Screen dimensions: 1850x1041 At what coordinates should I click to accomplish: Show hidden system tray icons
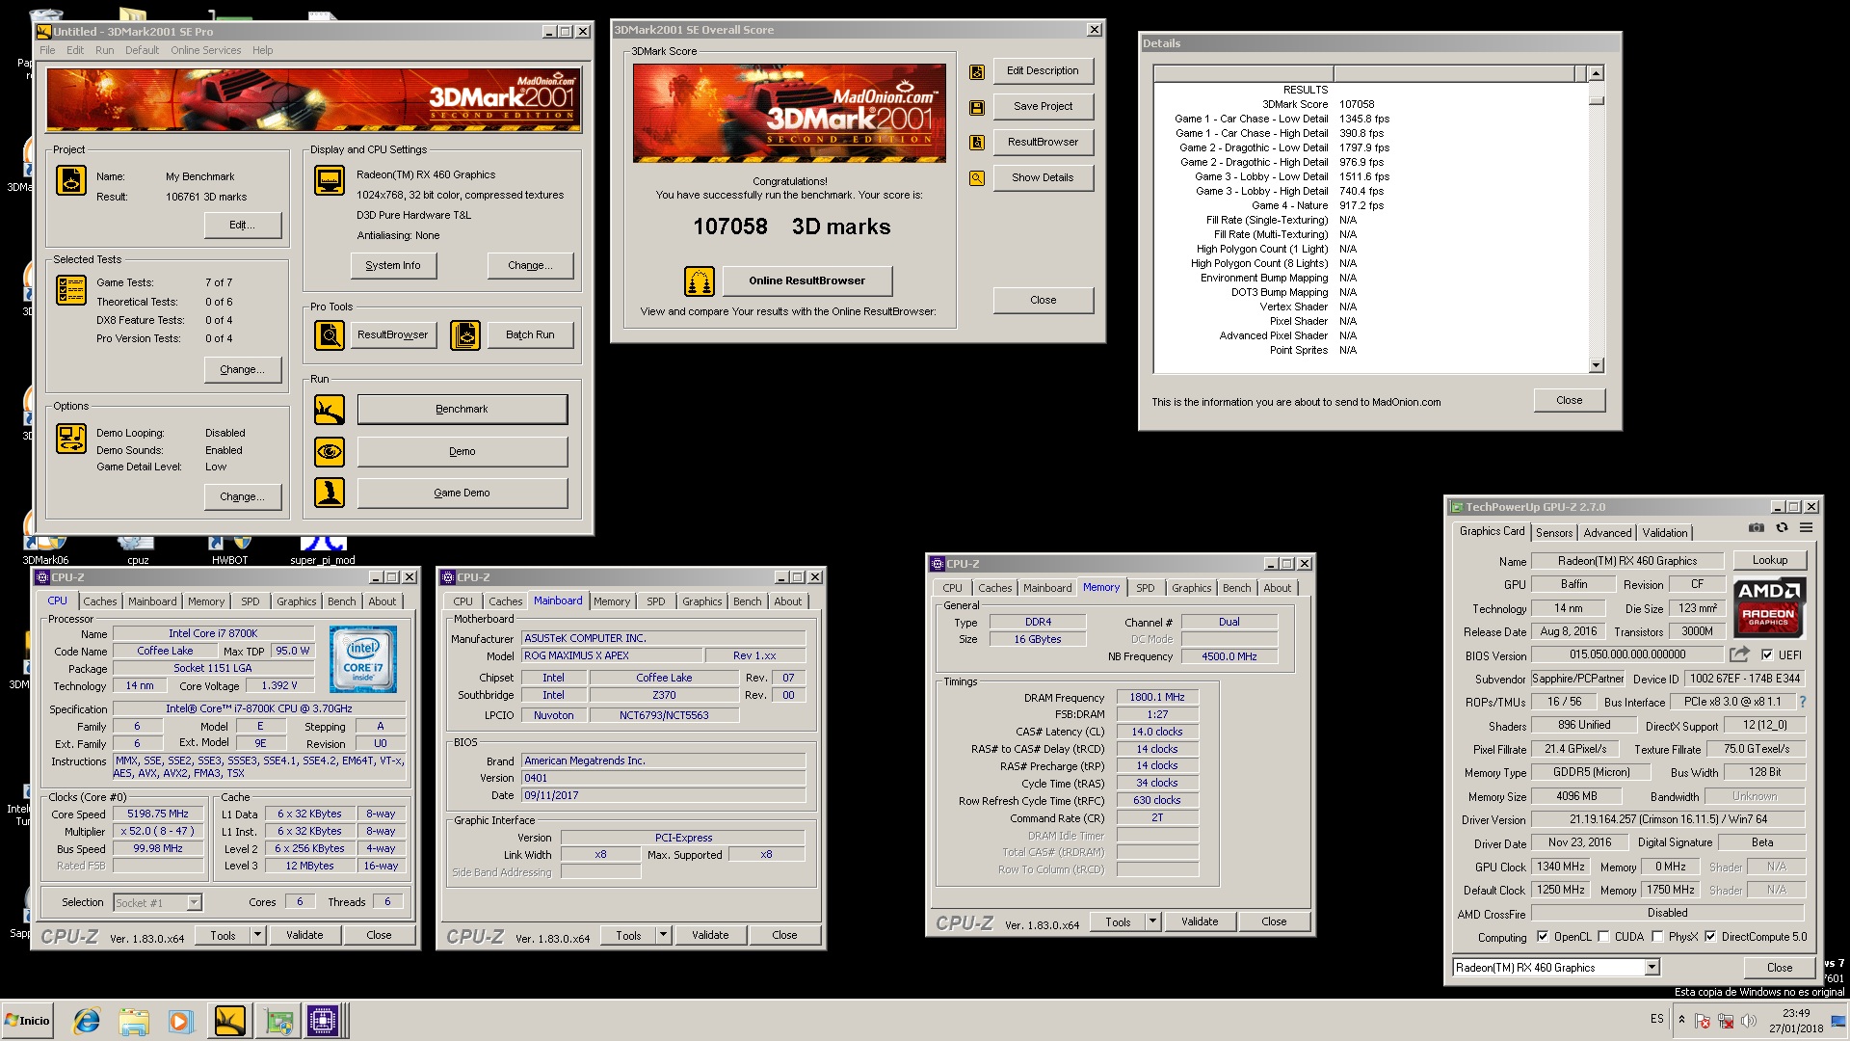tap(1681, 1019)
